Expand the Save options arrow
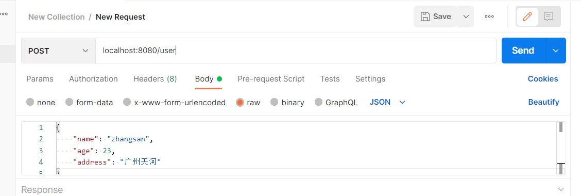Viewport: 581px width, 196px height. coord(466,17)
